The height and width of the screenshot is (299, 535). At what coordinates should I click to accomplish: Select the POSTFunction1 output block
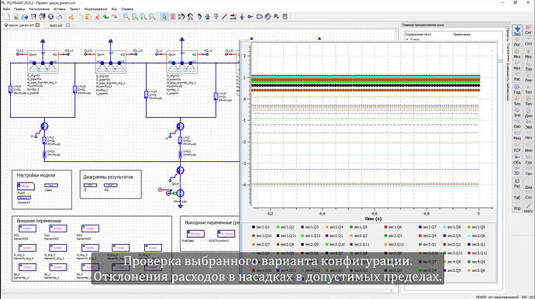point(226,233)
